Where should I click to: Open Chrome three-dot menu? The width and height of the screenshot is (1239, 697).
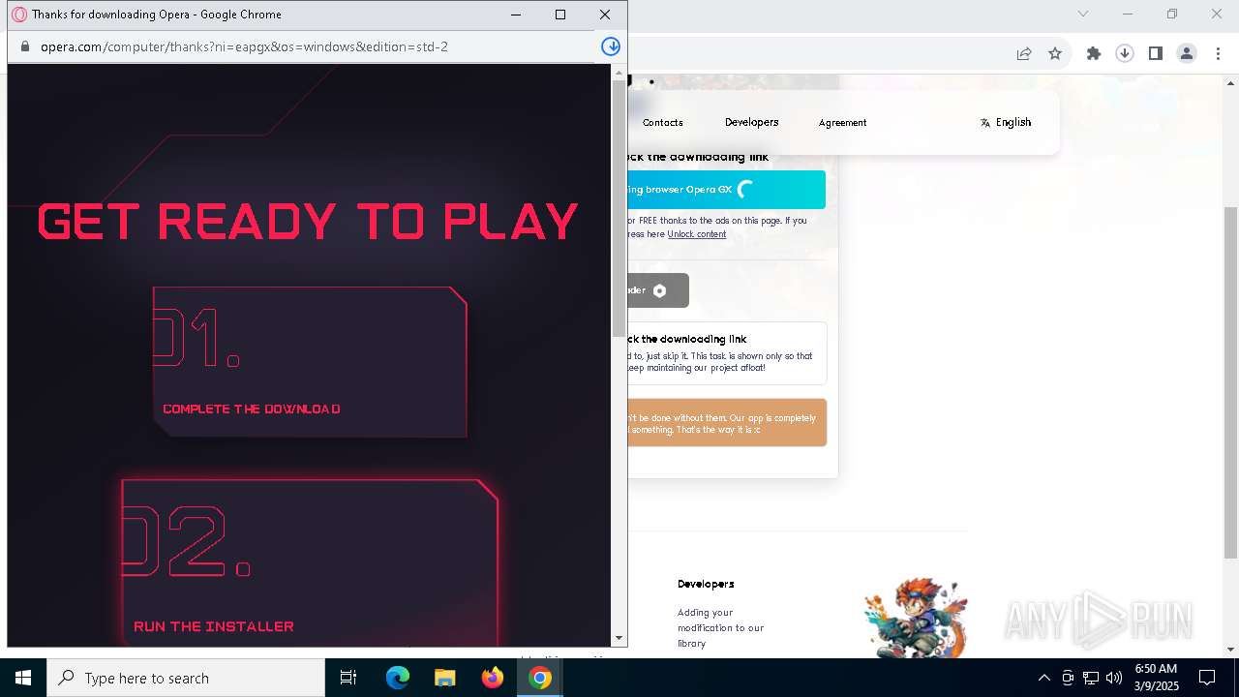[x=1218, y=54]
